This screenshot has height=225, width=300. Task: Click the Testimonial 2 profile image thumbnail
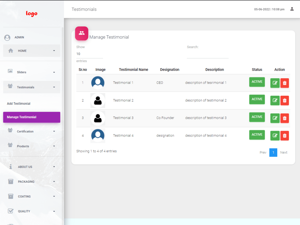coord(98,100)
